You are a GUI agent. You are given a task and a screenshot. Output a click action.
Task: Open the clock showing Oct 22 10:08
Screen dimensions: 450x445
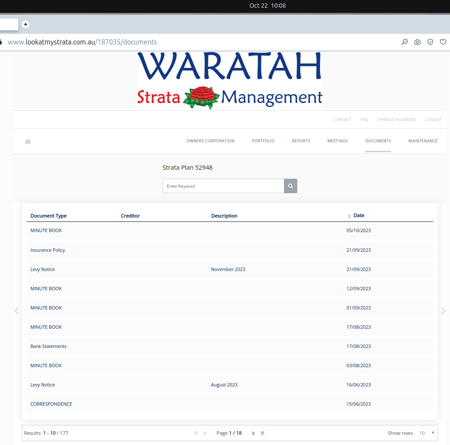267,6
